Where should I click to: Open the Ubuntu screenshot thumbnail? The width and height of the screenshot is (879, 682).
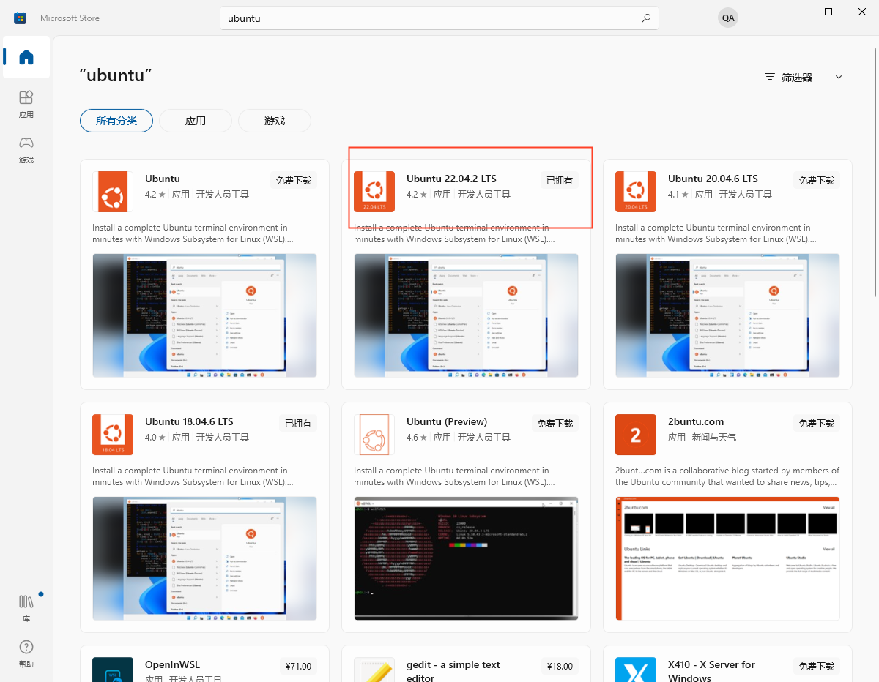204,315
